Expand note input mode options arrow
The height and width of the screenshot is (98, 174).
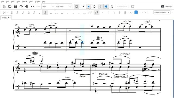8,12
